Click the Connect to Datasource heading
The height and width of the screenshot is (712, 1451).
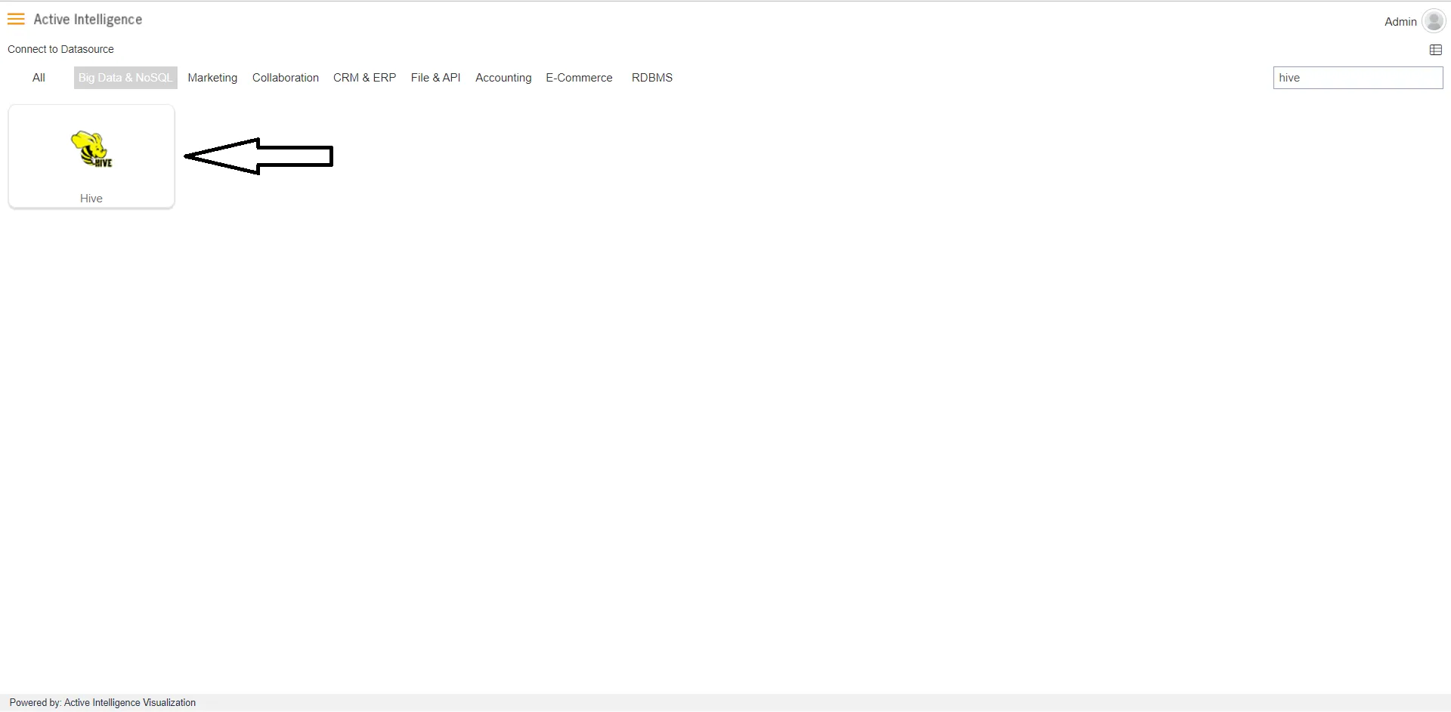coord(60,49)
